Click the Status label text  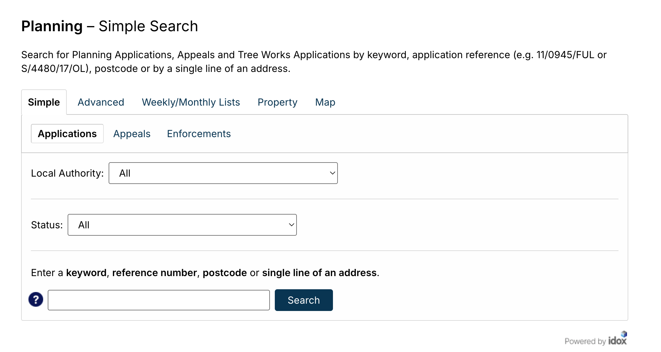pyautogui.click(x=47, y=225)
